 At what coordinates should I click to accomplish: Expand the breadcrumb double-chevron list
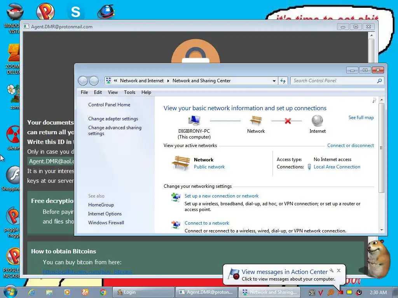[x=115, y=81]
